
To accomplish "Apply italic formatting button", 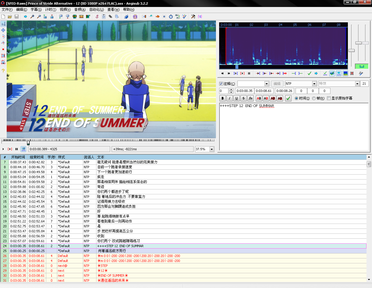I will (230, 98).
